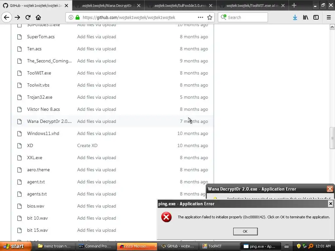Image resolution: width=335 pixels, height=251 pixels.
Task: Open Create XD commit message link
Action: point(87,145)
